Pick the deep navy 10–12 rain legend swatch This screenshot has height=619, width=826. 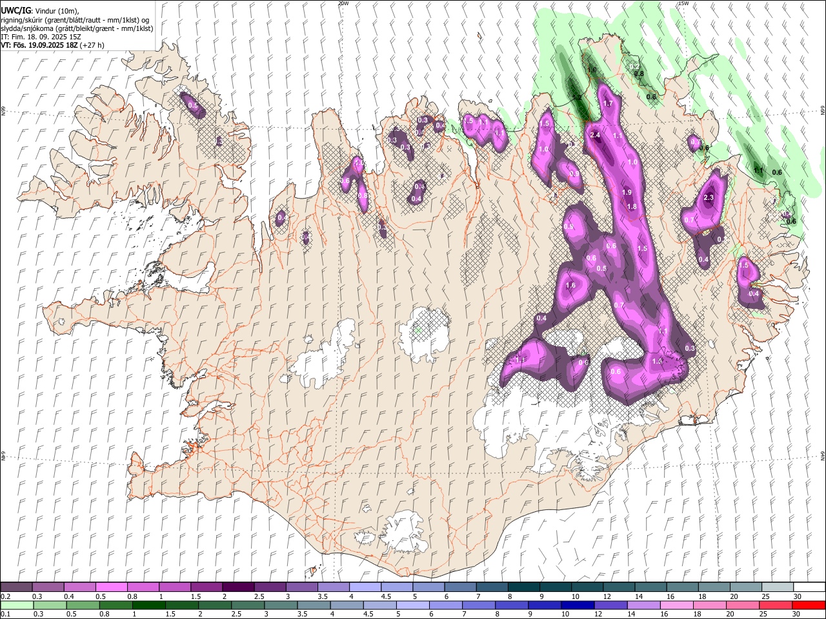click(x=578, y=605)
